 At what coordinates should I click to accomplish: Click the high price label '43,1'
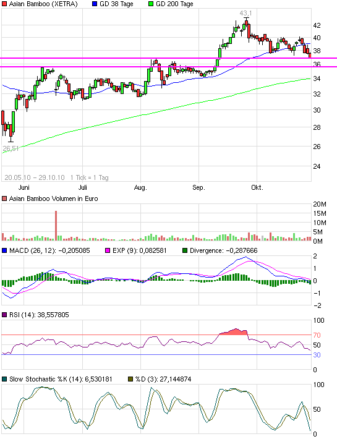pyautogui.click(x=245, y=13)
